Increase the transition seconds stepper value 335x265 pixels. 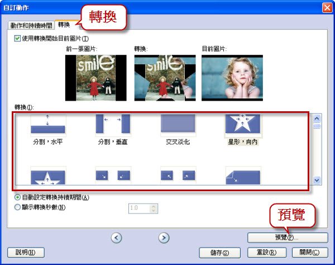pyautogui.click(x=154, y=206)
